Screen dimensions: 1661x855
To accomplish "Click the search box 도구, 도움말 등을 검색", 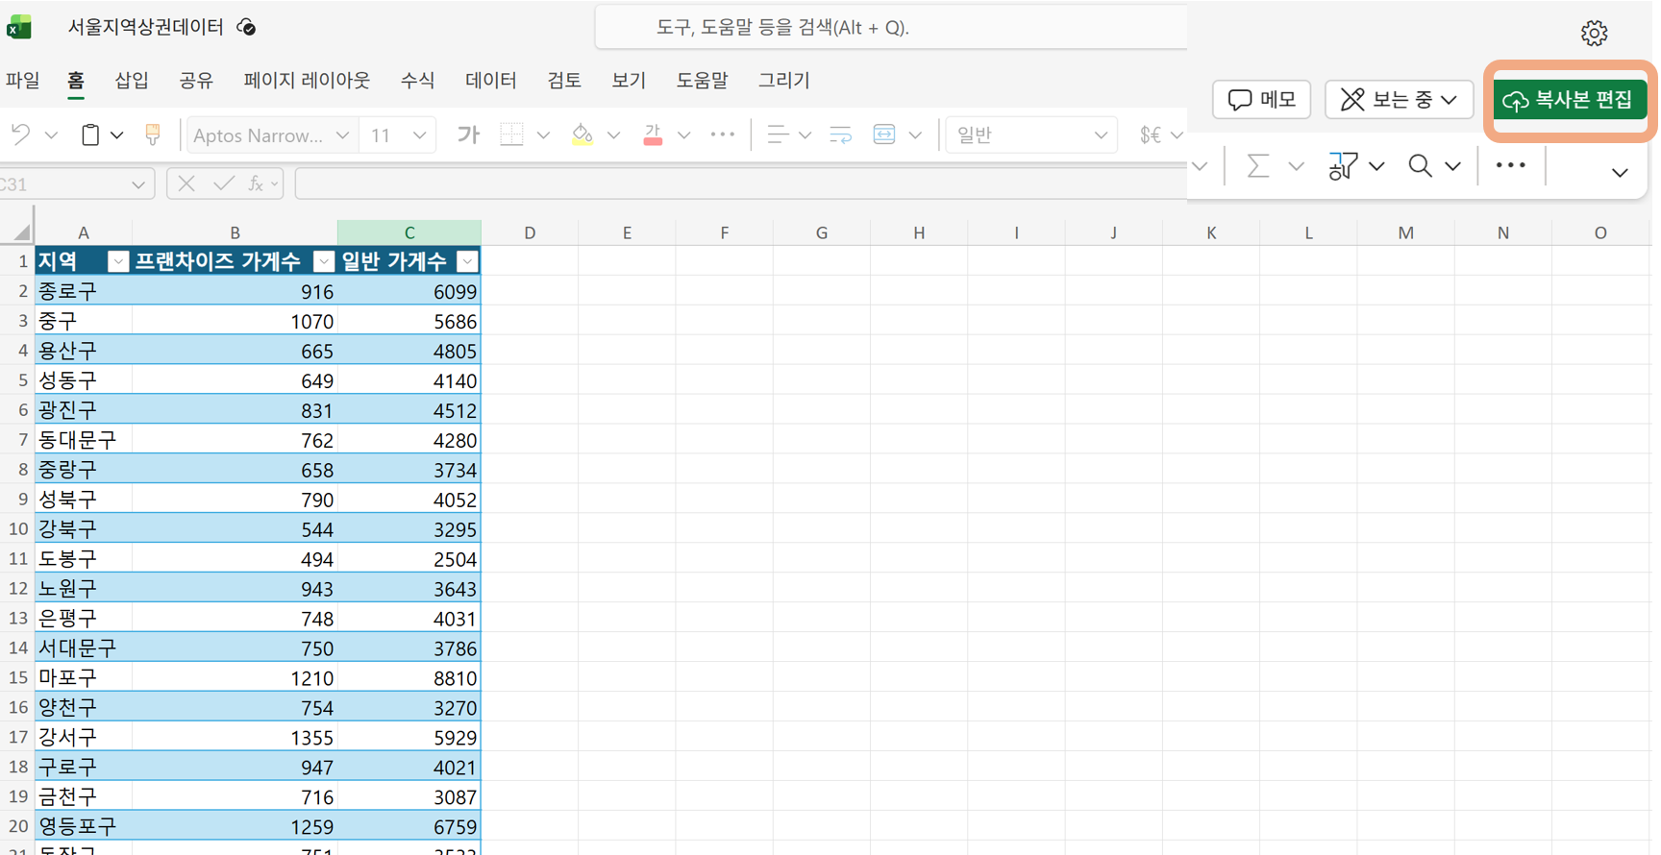I will pyautogui.click(x=891, y=28).
